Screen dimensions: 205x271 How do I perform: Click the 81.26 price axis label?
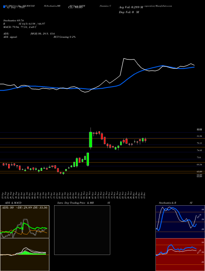click(x=199, y=136)
